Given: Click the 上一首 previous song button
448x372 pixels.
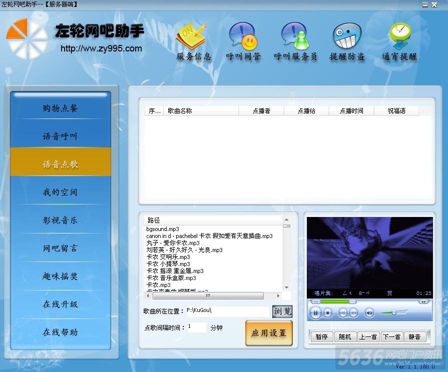Looking at the screenshot, I should tap(368, 337).
